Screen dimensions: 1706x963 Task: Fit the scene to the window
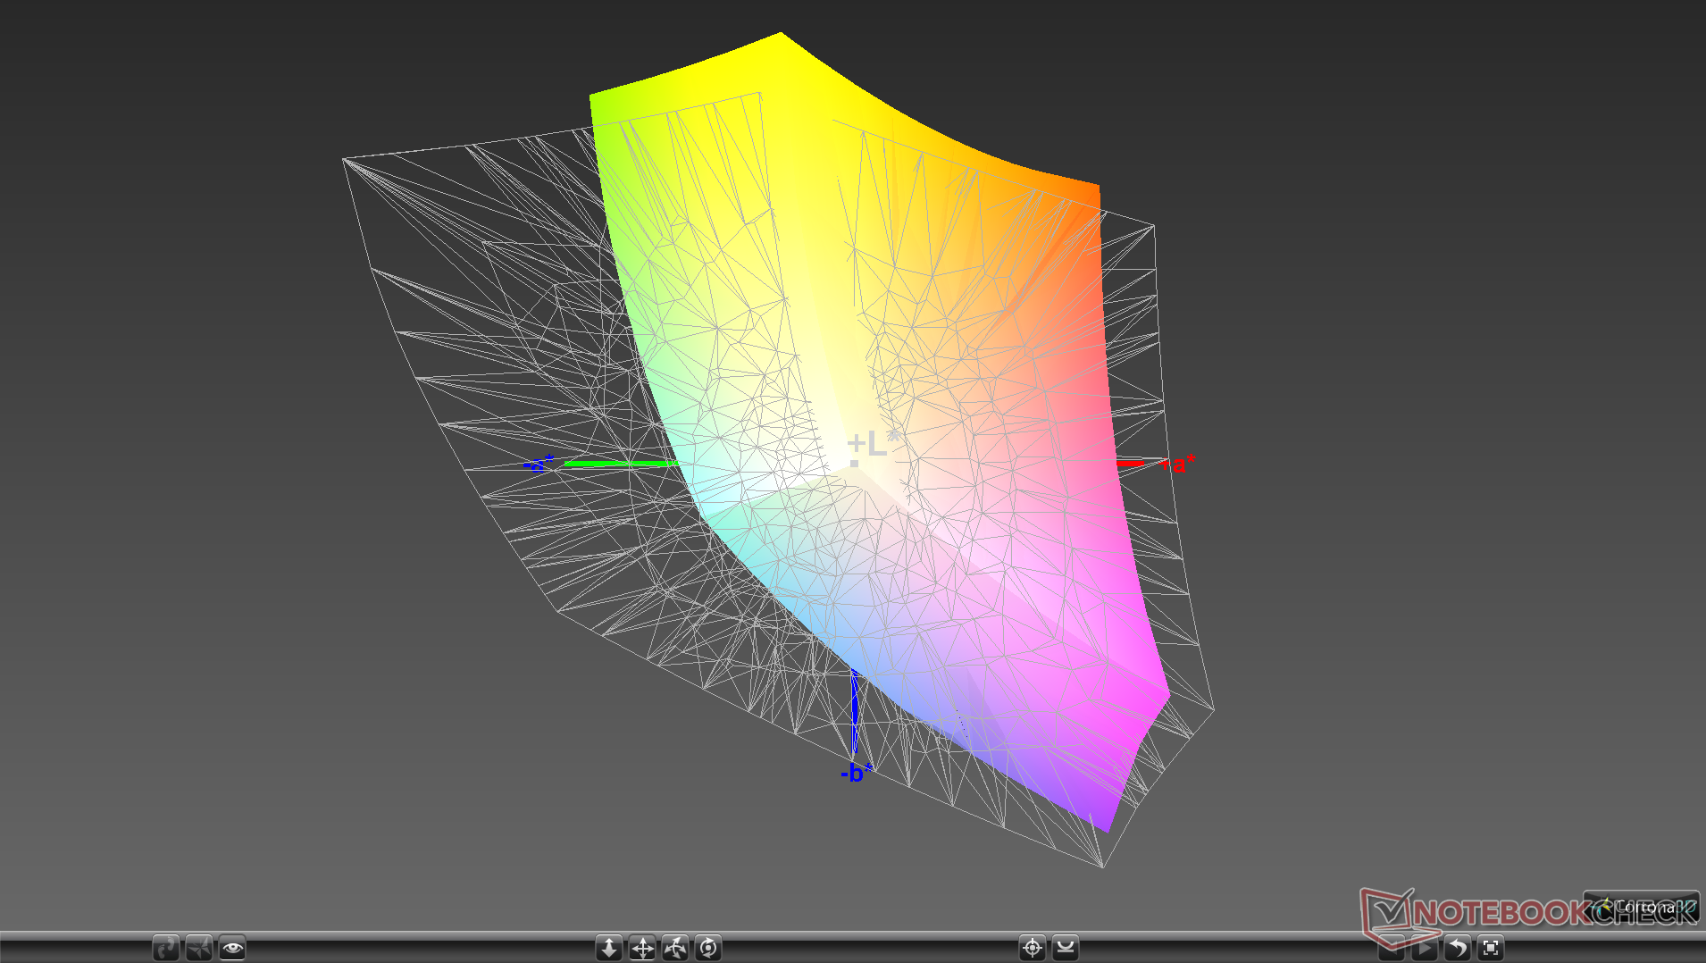tap(1491, 948)
